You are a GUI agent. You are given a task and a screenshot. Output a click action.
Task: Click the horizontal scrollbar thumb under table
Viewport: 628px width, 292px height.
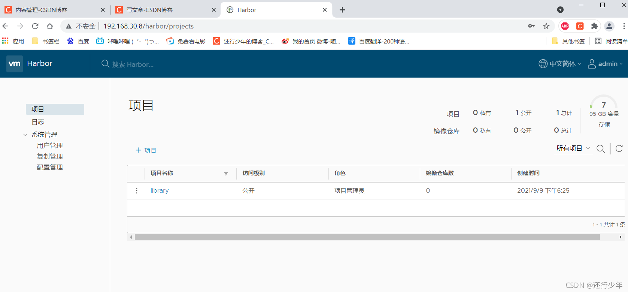(x=367, y=237)
